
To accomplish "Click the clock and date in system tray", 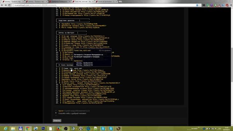I will pyautogui.click(x=226, y=128).
